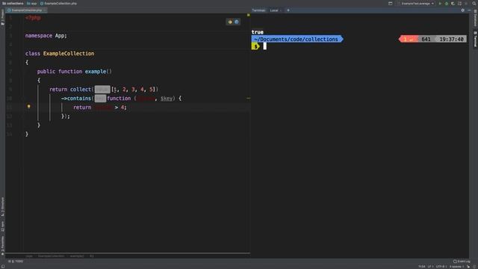Click the <?php opening tag on line 1

pyautogui.click(x=33, y=18)
